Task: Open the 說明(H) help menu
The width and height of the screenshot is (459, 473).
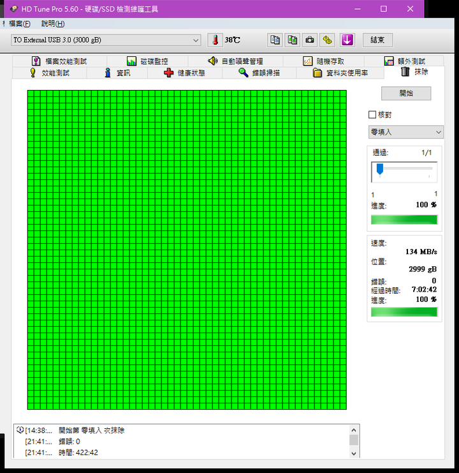Action: (x=53, y=24)
